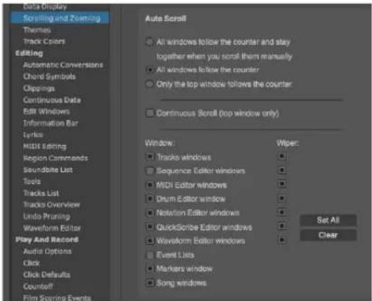Toggle Wiper checkbox for Notation Editor windows
Image resolution: width=372 pixels, height=301 pixels.
click(282, 212)
